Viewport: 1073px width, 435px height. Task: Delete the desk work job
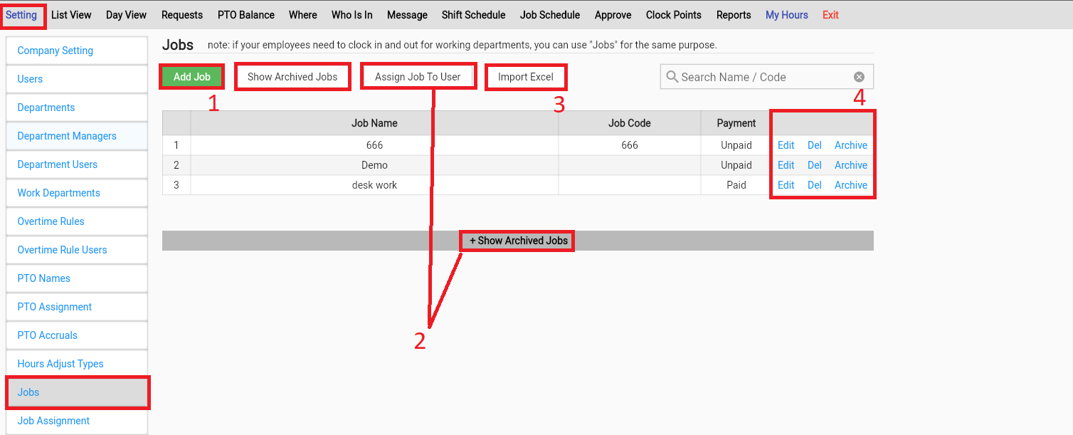(815, 185)
